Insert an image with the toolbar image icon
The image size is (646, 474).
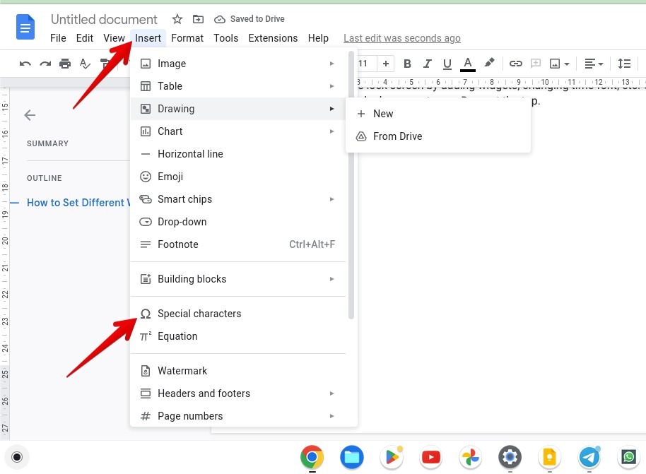[556, 64]
